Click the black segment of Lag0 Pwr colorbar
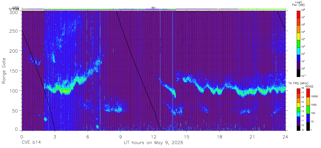Image resolution: width=321 pixels, height=148 pixels. pos(299,73)
